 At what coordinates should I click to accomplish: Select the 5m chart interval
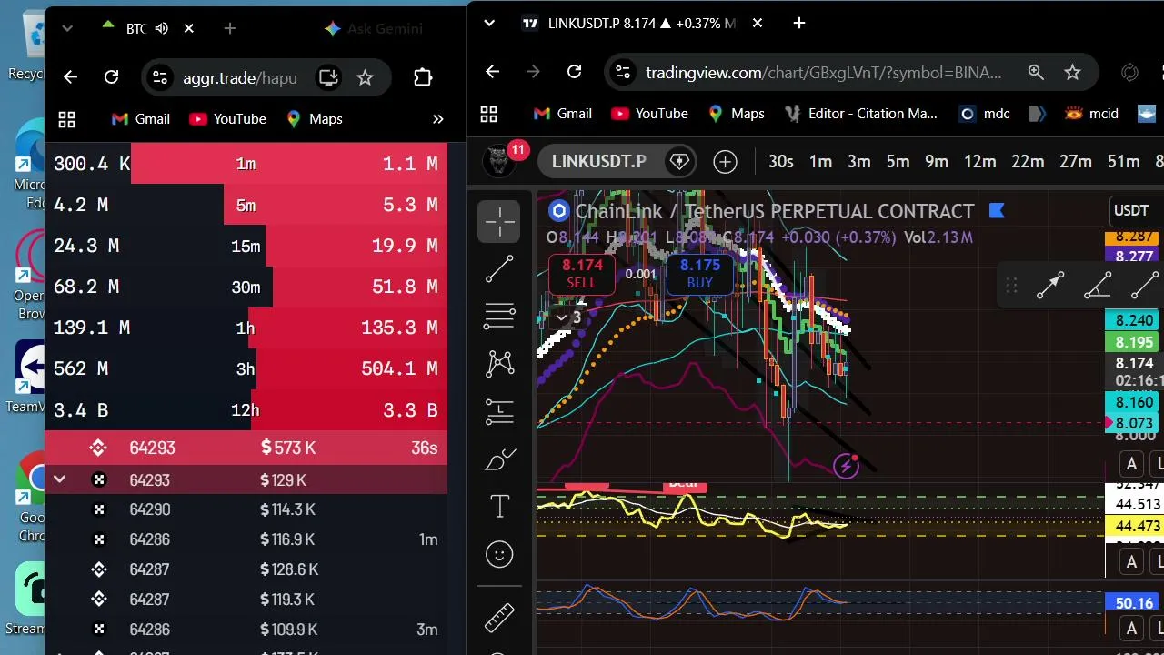tap(898, 162)
